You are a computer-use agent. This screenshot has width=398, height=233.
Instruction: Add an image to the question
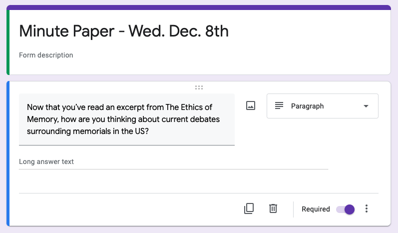pyautogui.click(x=251, y=105)
